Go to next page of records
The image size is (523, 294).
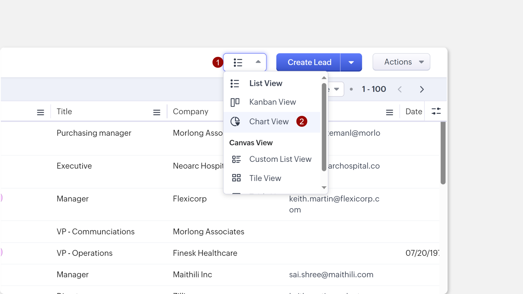[422, 89]
